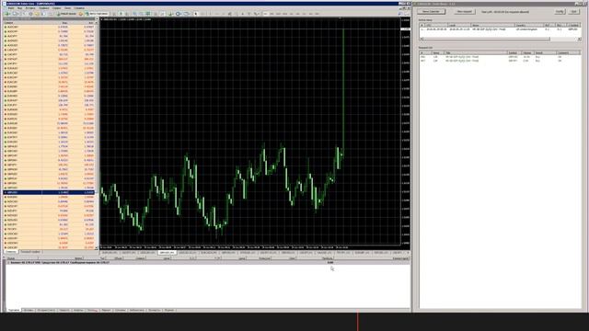Toggle the Navigator panel icon
The width and height of the screenshot is (589, 331).
pos(37,14)
